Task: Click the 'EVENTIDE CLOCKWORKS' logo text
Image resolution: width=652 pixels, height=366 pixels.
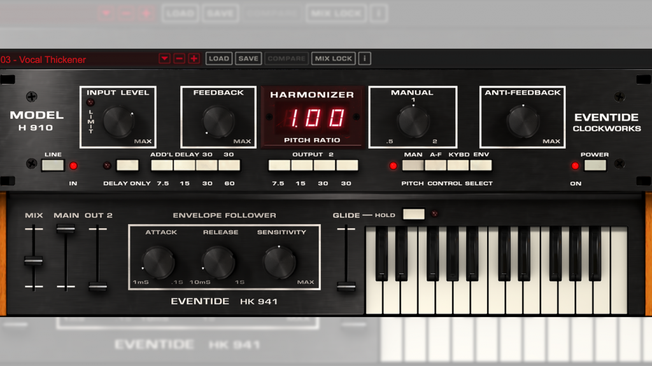Action: click(x=607, y=123)
